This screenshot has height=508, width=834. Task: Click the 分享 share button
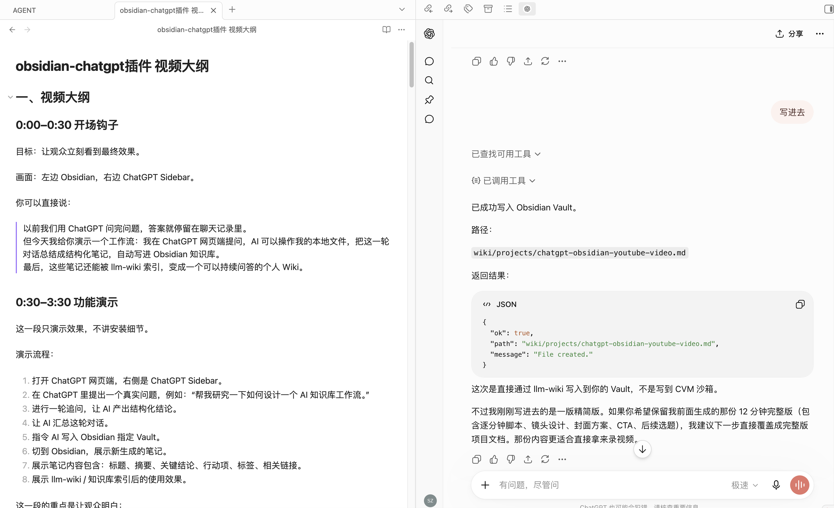point(789,33)
